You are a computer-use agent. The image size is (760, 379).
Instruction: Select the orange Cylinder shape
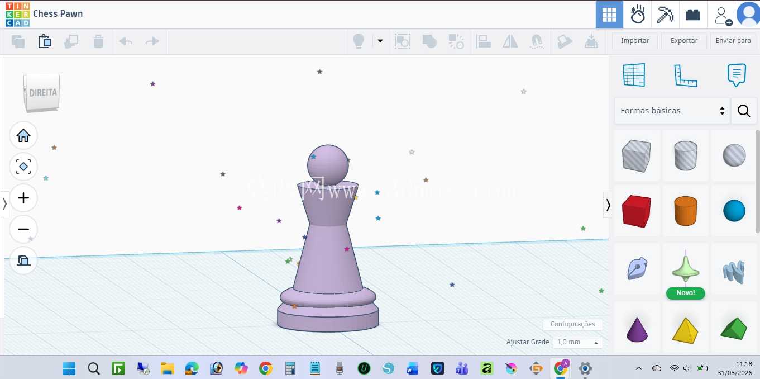click(x=685, y=211)
